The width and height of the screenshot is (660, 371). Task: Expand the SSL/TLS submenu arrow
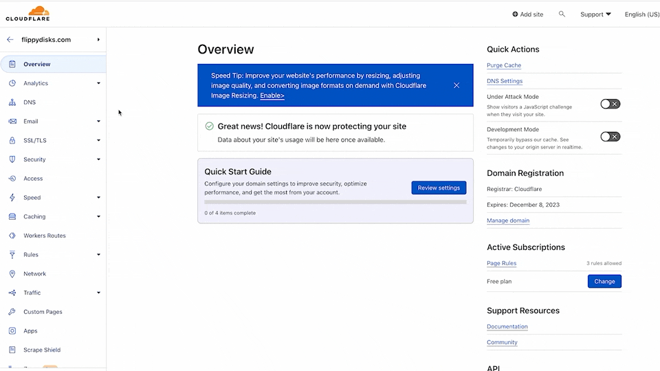click(98, 140)
